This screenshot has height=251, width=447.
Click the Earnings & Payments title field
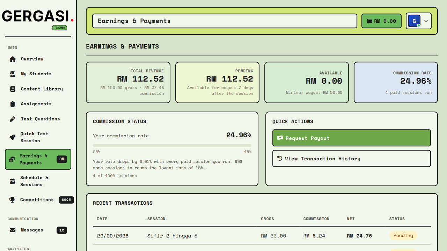(x=225, y=21)
